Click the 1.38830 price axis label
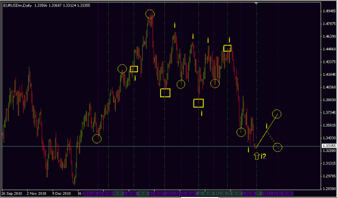This screenshot has width=338, height=198. [x=329, y=100]
